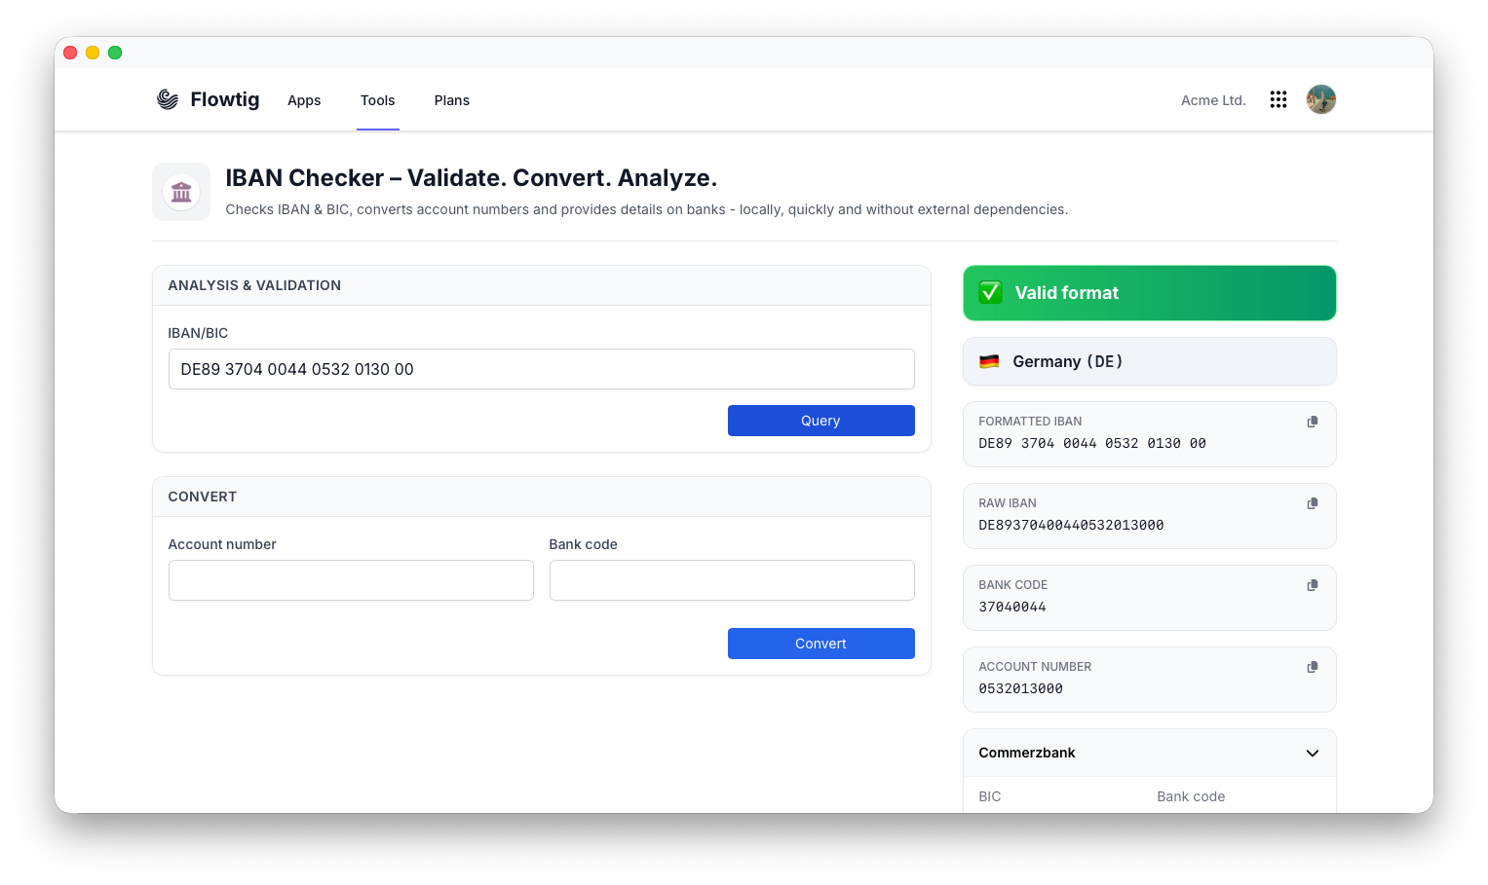Open the Plans menu item
Viewport: 1488px width, 885px height.
pos(452,100)
